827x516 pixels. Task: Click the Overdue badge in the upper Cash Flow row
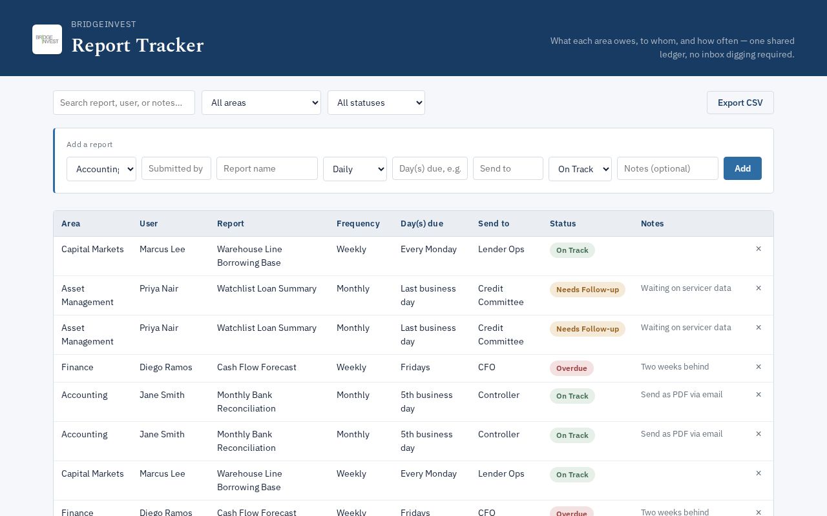pos(572,368)
